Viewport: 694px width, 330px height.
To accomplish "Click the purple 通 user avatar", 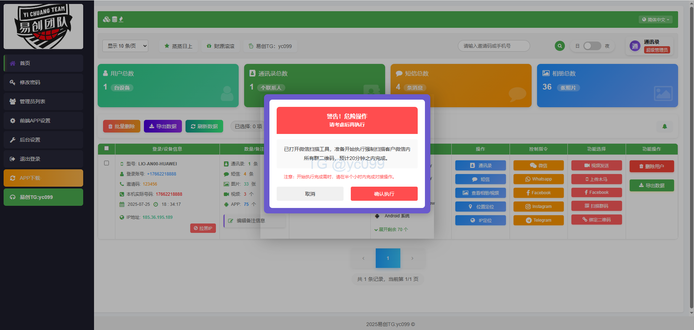I will [635, 46].
